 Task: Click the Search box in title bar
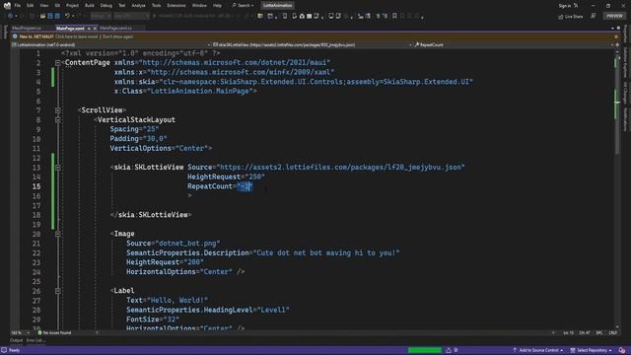[243, 6]
